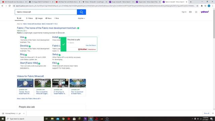Reload the page with the refresh icon
Image resolution: width=215 pixels, height=121 pixels.
pos(10,6)
